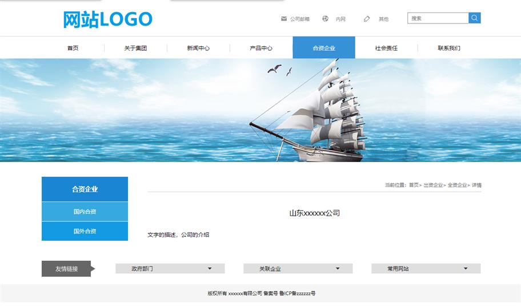Expand the 关联企业 dropdown
Viewport: 521px width, 307px height.
(298, 268)
